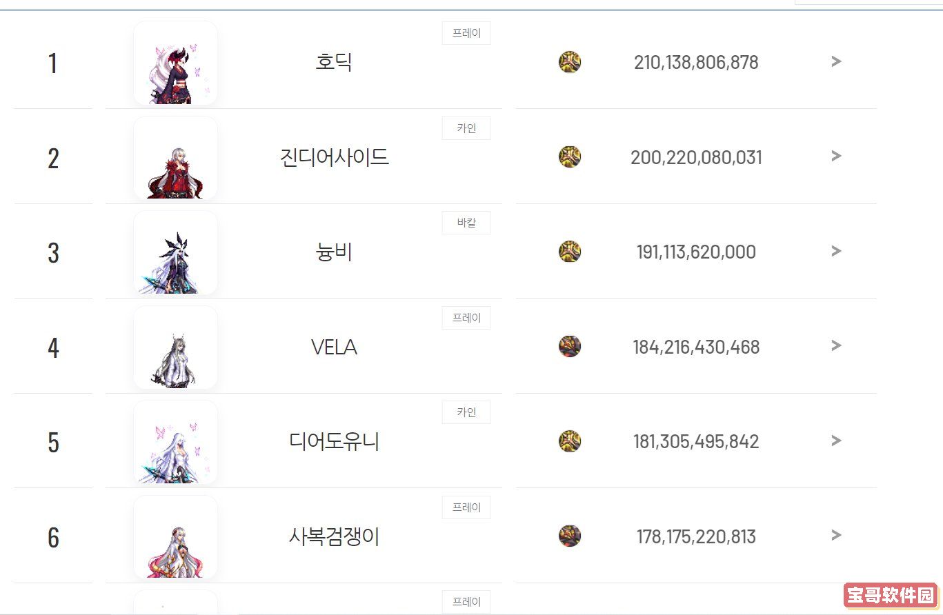
Task: Select the 바칼 server tag for 늏비
Action: [x=466, y=223]
